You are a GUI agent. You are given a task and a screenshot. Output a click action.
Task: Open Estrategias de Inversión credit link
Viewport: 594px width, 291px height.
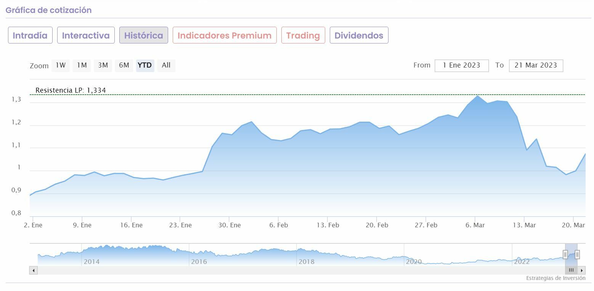pos(555,278)
